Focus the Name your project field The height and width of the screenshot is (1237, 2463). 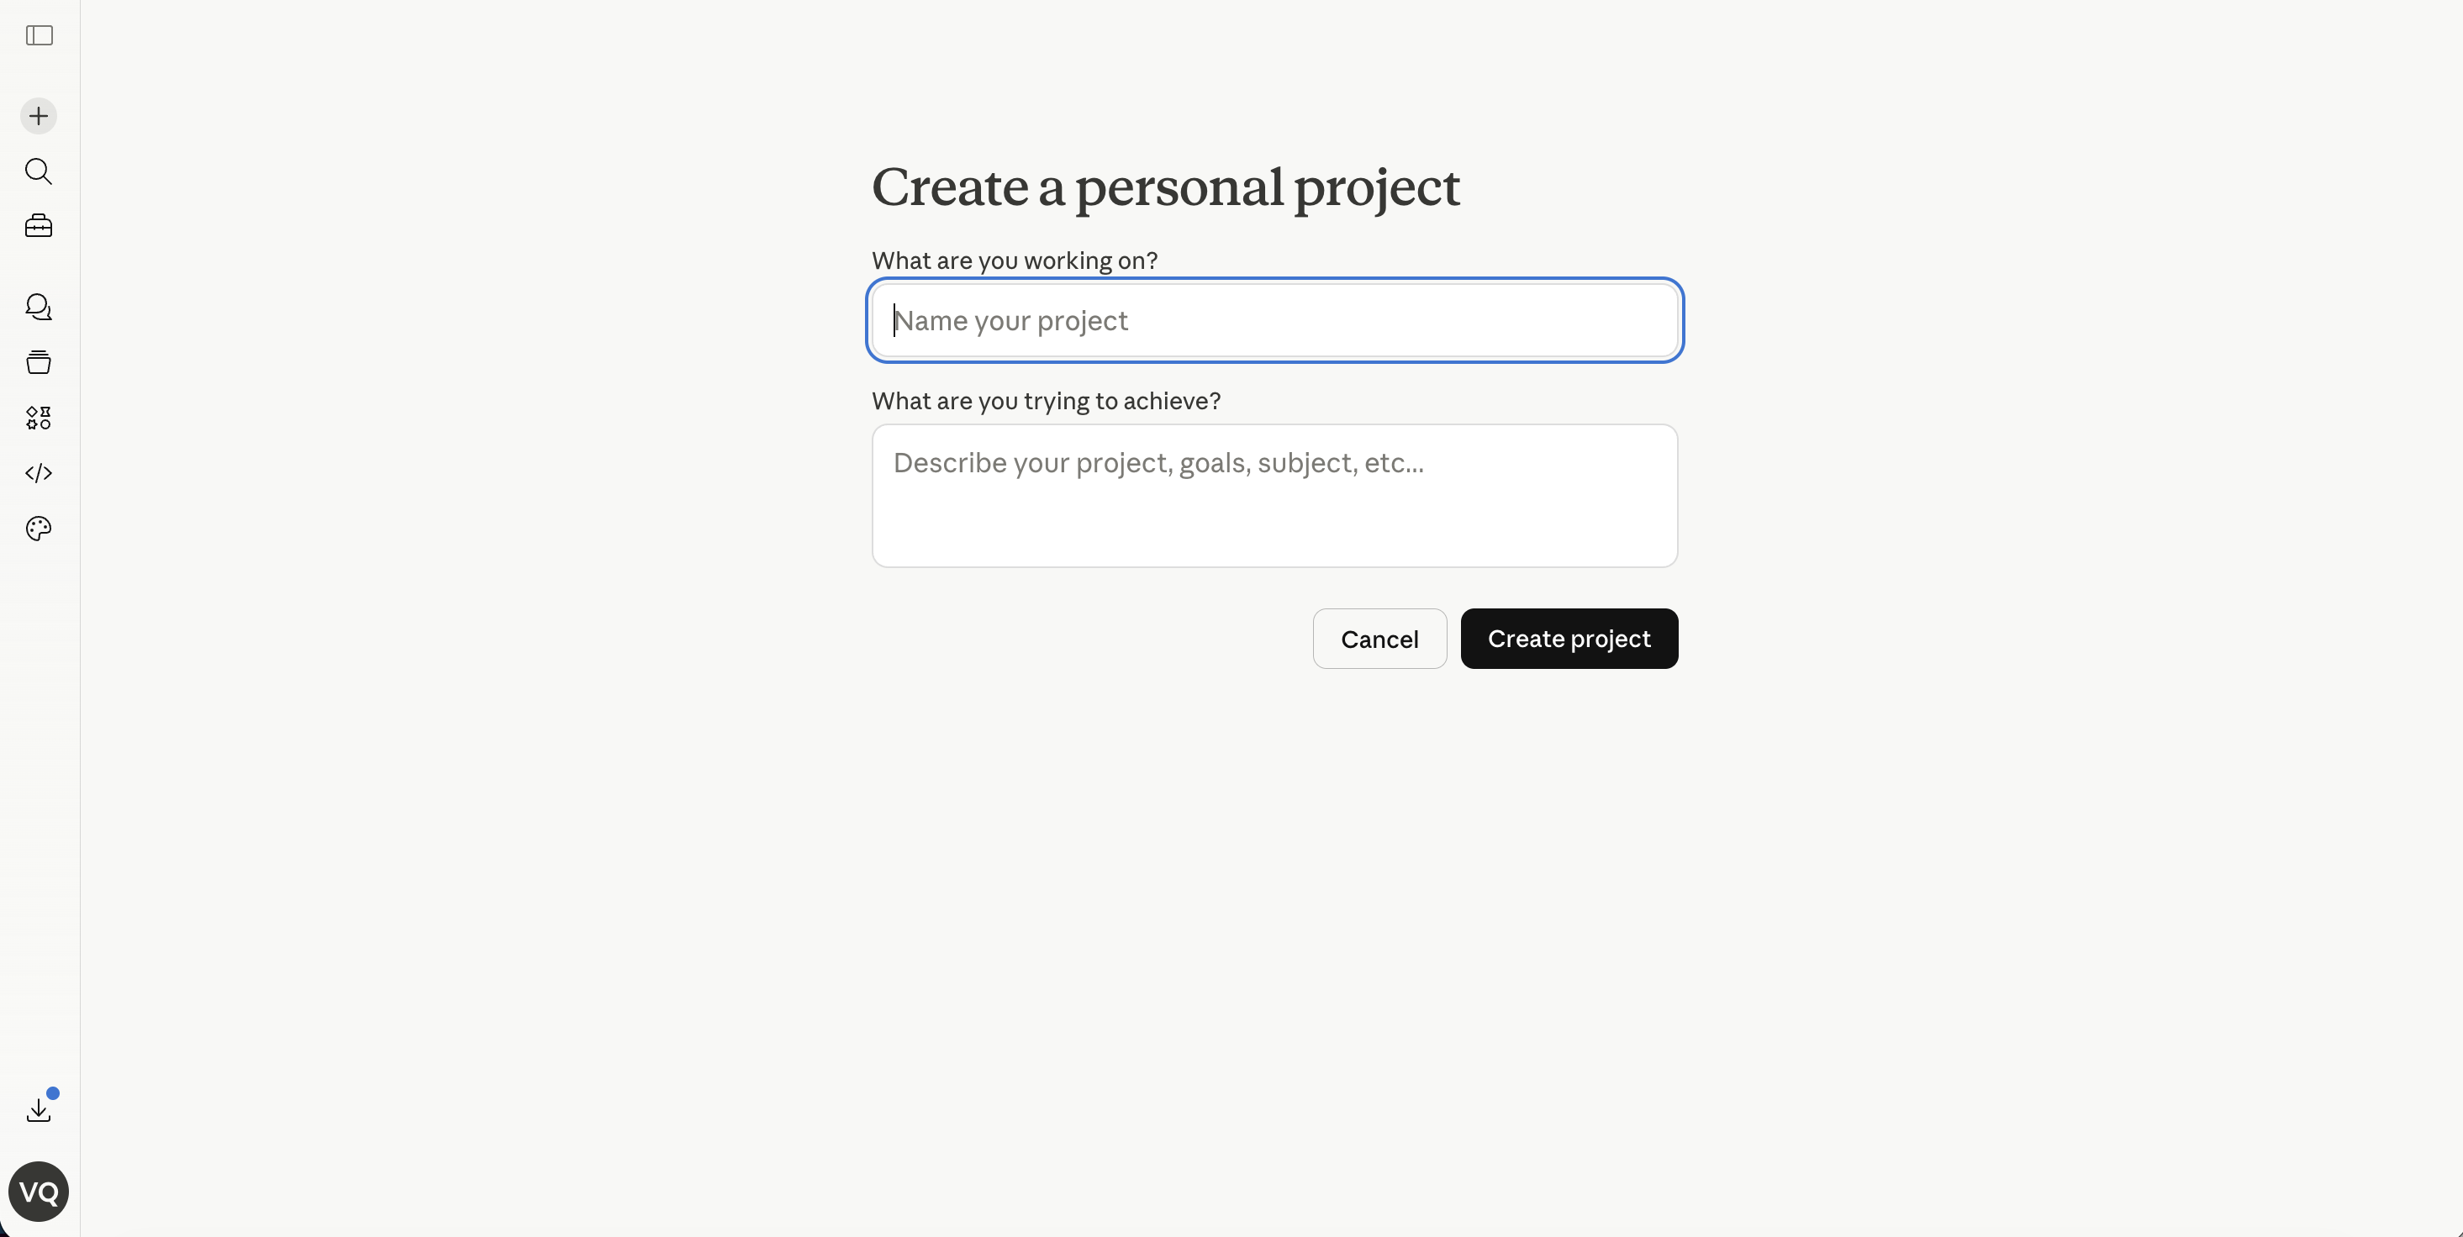1274,320
